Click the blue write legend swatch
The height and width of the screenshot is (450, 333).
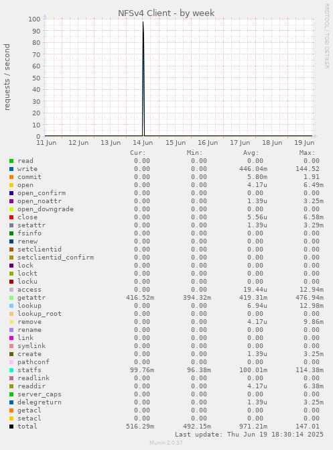[x=11, y=169]
